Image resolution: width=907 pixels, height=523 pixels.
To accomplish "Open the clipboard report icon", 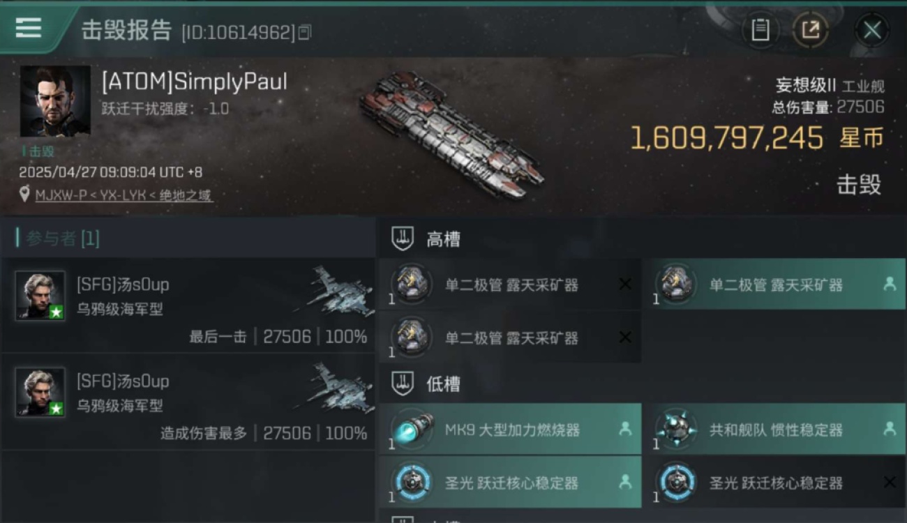I will [x=760, y=30].
